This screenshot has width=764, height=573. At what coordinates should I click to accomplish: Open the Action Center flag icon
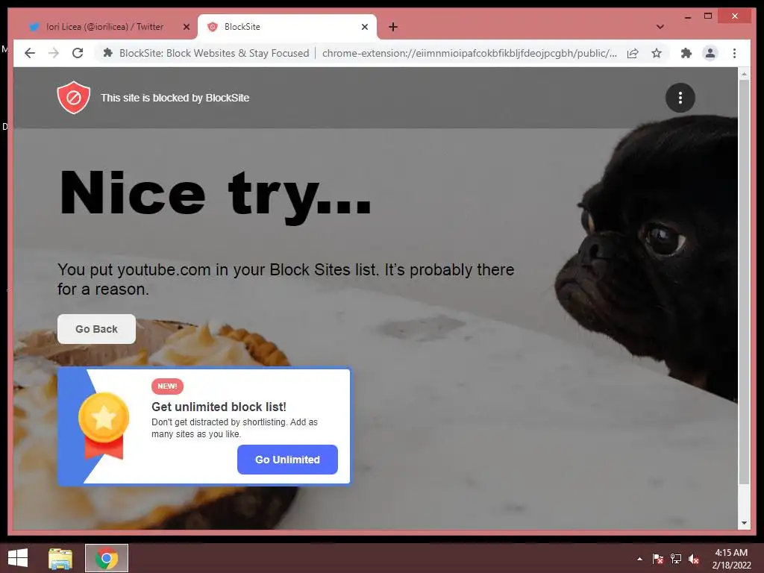(658, 559)
